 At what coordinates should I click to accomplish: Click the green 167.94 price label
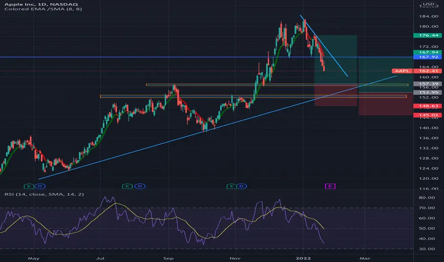click(x=428, y=52)
